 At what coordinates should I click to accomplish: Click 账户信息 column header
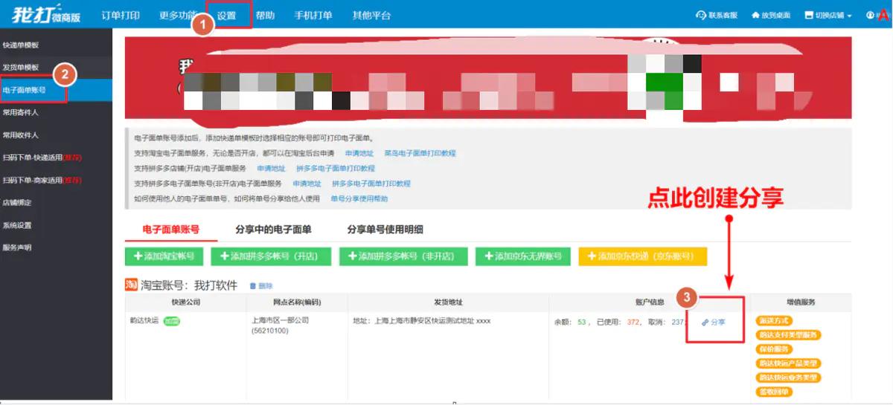650,302
